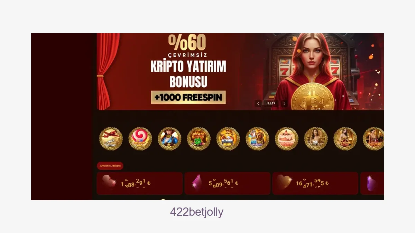Open the Blackjack live game icon
415x233 pixels.
point(316,139)
